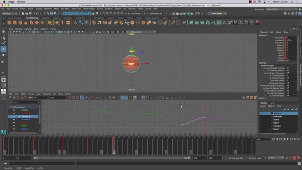
Task: Toggle the Rotate Y channel mute dot
Action: [14, 126]
